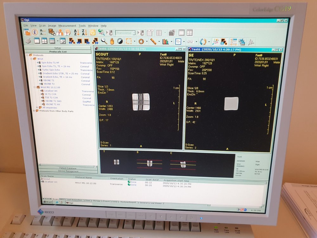Select the hand pan tool
The width and height of the screenshot is (317, 238).
[x=112, y=41]
